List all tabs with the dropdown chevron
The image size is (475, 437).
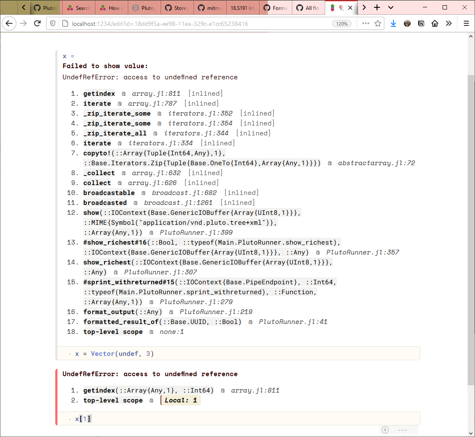[391, 8]
